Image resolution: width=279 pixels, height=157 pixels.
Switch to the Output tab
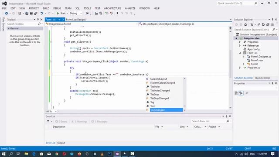61,143
